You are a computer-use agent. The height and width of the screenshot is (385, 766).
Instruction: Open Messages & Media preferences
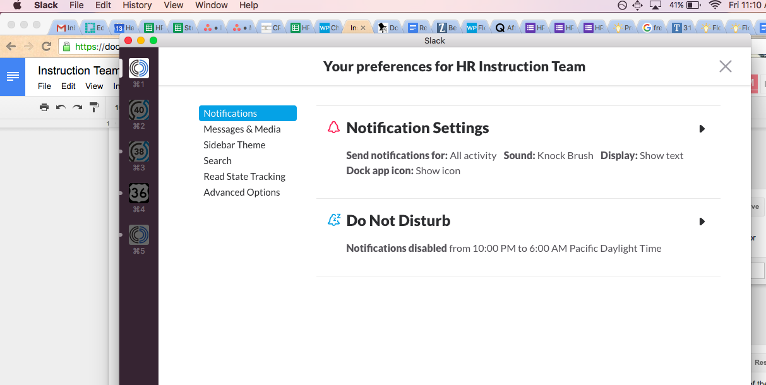[242, 129]
